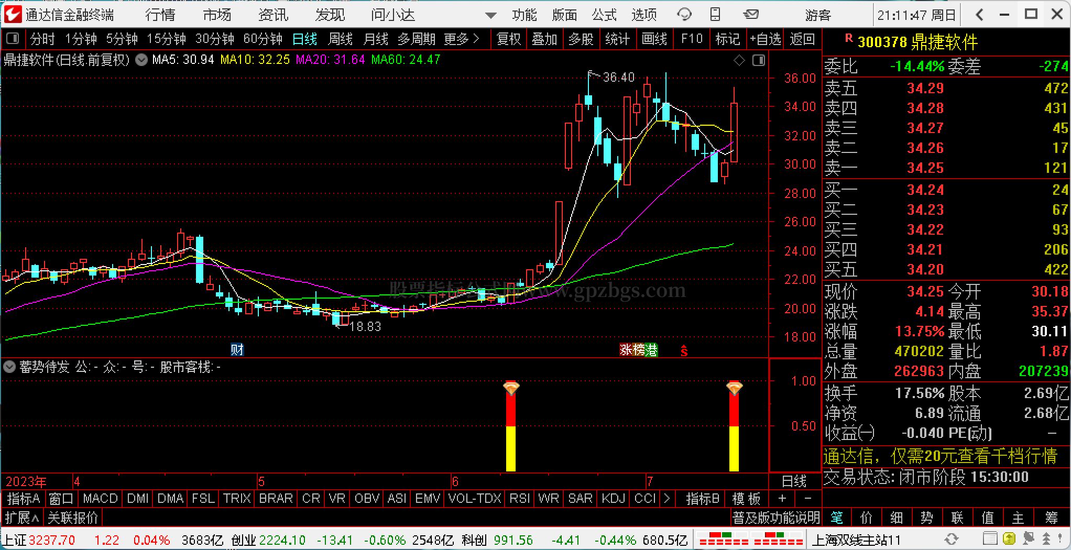Image resolution: width=1071 pixels, height=550 pixels.
Task: Click the mobile phone icon in title bar
Action: (x=715, y=15)
